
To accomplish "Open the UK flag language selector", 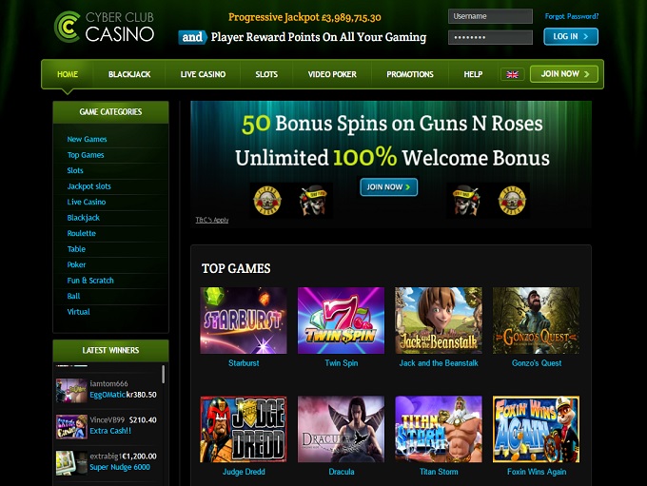I will (x=512, y=74).
